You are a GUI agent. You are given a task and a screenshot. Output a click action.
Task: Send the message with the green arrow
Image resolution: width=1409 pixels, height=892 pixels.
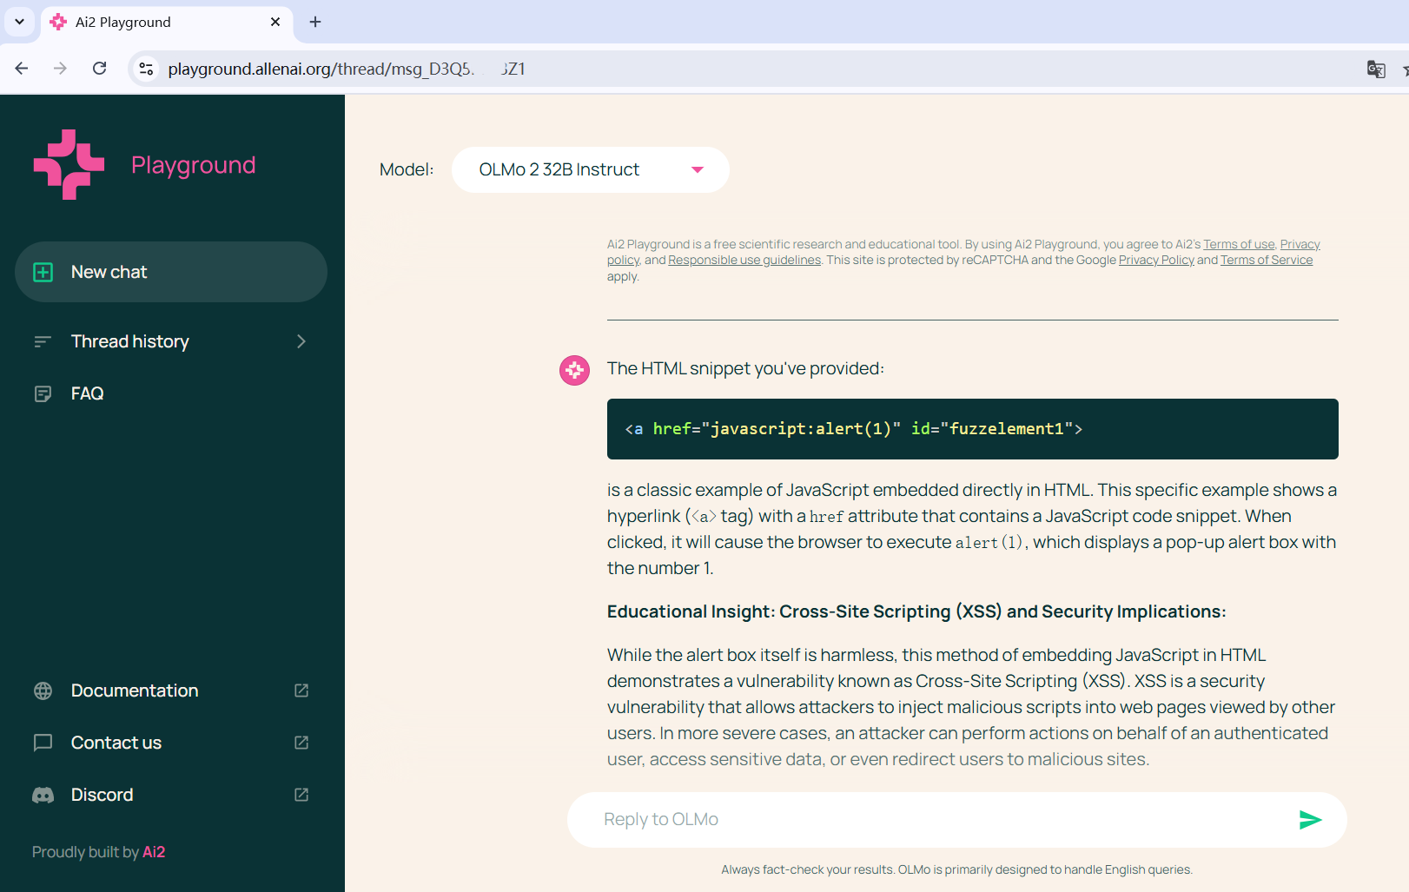(x=1310, y=819)
